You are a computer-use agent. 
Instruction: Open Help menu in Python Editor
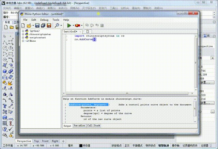[x=66, y=20]
